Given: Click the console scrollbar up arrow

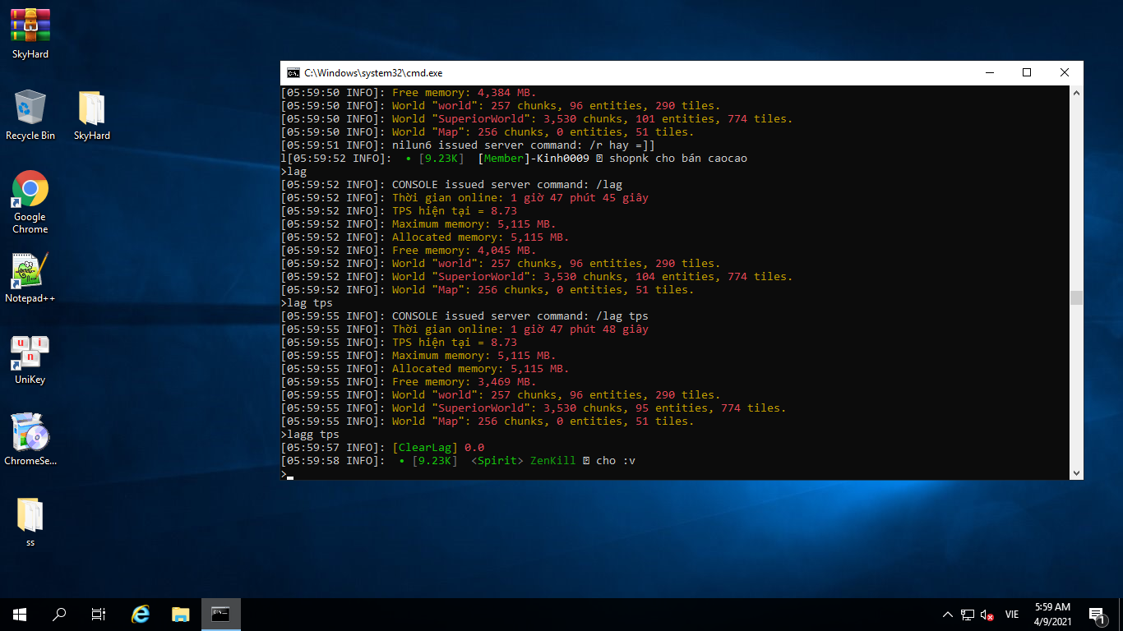Looking at the screenshot, I should point(1076,94).
